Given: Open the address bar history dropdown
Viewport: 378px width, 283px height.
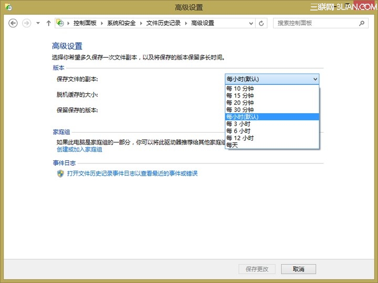Looking at the screenshot, I should pos(251,24).
